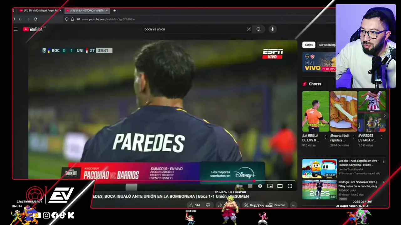401x225 pixels.
Task: Submit search with the magnifier button
Action: click(258, 29)
